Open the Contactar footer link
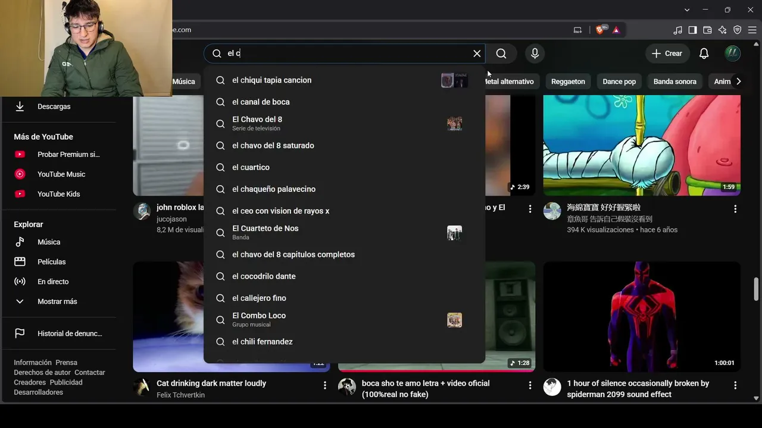Image resolution: width=762 pixels, height=428 pixels. (90, 373)
